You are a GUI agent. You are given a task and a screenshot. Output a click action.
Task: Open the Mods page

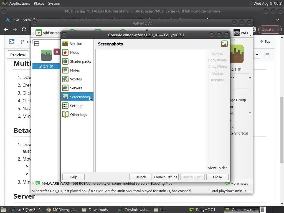tap(77, 52)
